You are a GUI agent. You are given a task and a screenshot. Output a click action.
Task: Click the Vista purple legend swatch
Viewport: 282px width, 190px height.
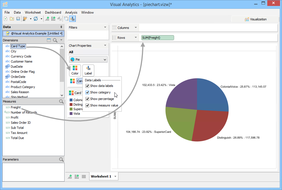tap(71, 114)
